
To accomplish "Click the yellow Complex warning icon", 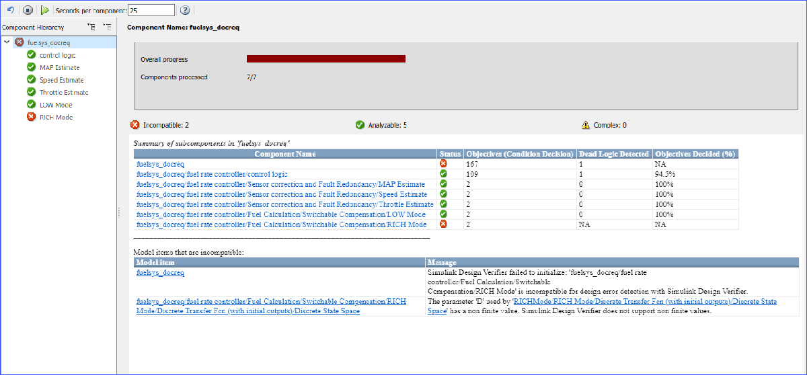I will [x=586, y=125].
